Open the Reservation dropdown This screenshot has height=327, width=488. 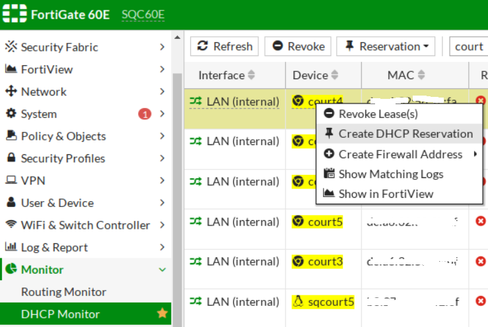[x=386, y=46]
